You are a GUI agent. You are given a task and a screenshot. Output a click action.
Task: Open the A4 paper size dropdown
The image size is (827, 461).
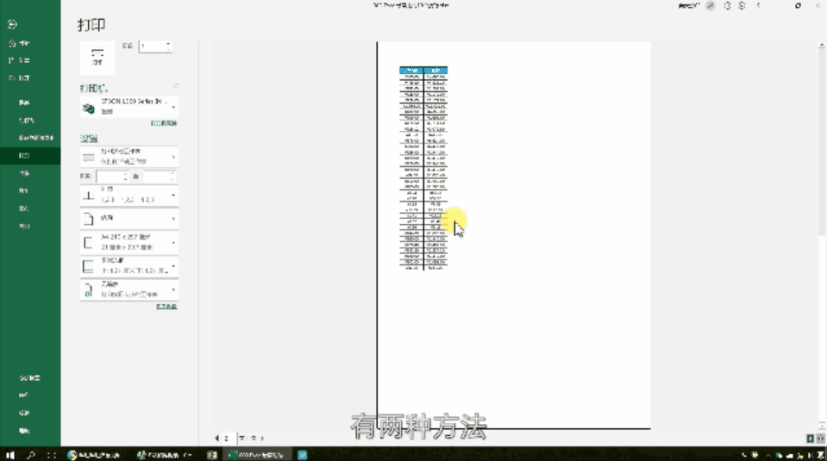tap(129, 242)
